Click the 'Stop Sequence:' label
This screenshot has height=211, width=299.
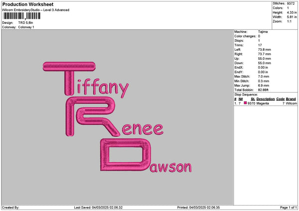point(246,95)
